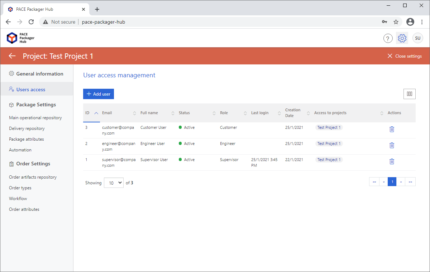Click Test Project 1 tag for Engineer User

329,144
